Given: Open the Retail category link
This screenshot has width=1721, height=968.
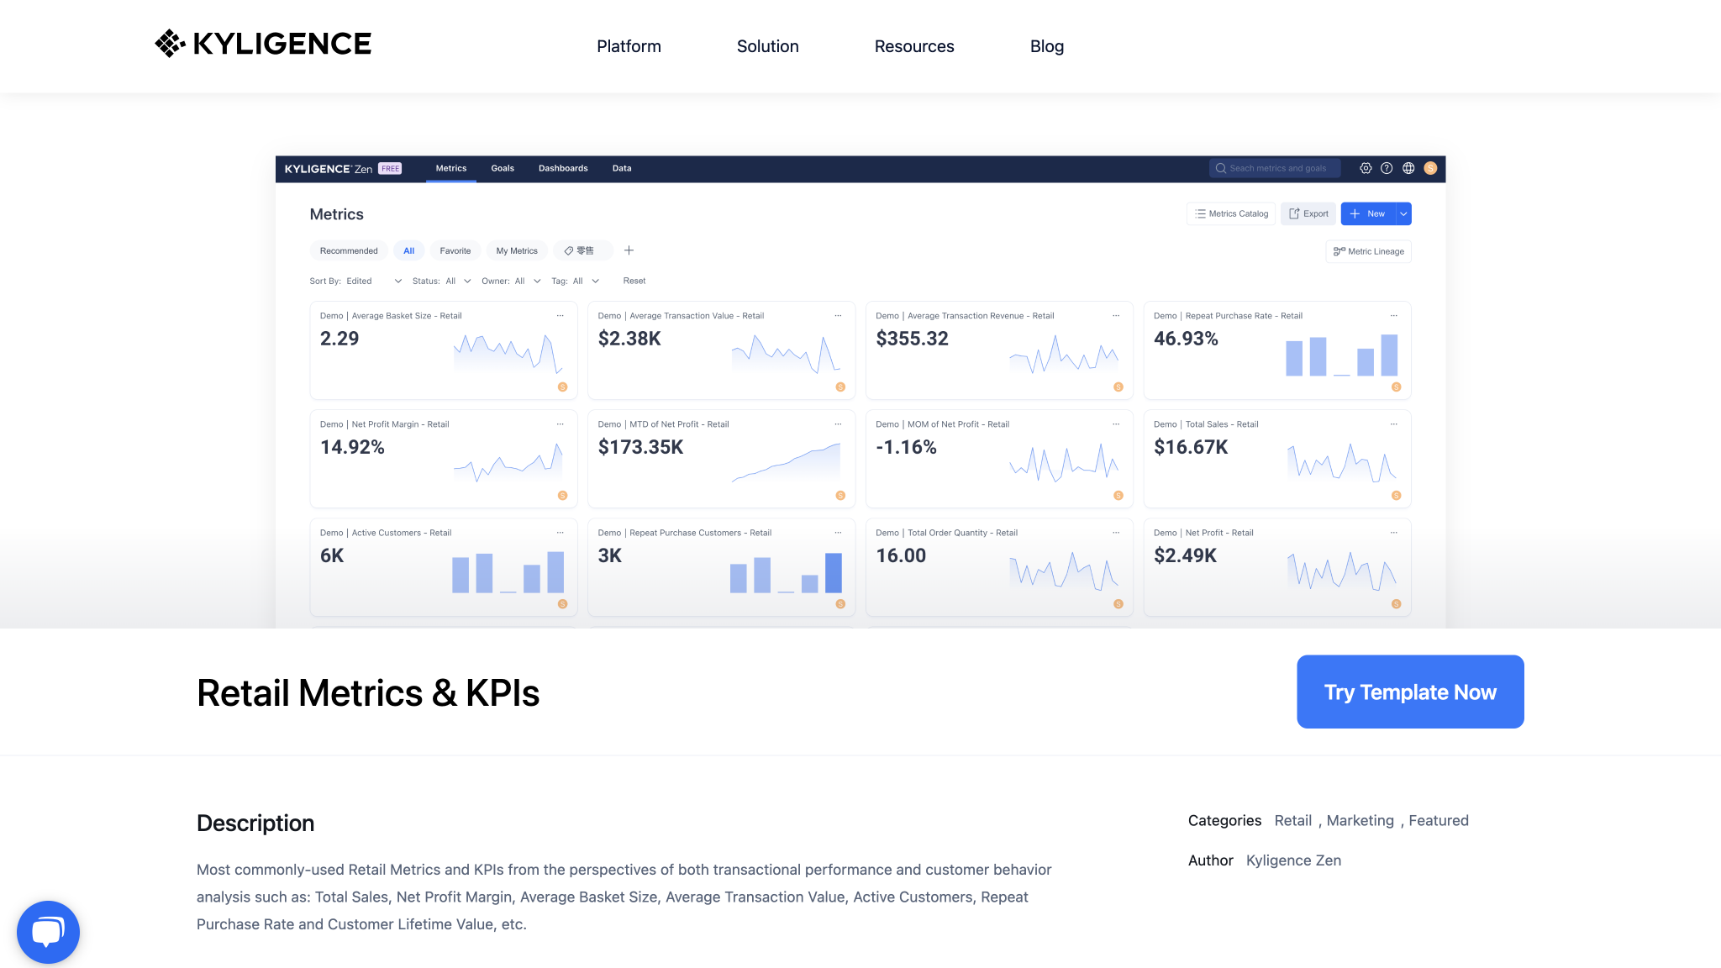Looking at the screenshot, I should tap(1292, 820).
